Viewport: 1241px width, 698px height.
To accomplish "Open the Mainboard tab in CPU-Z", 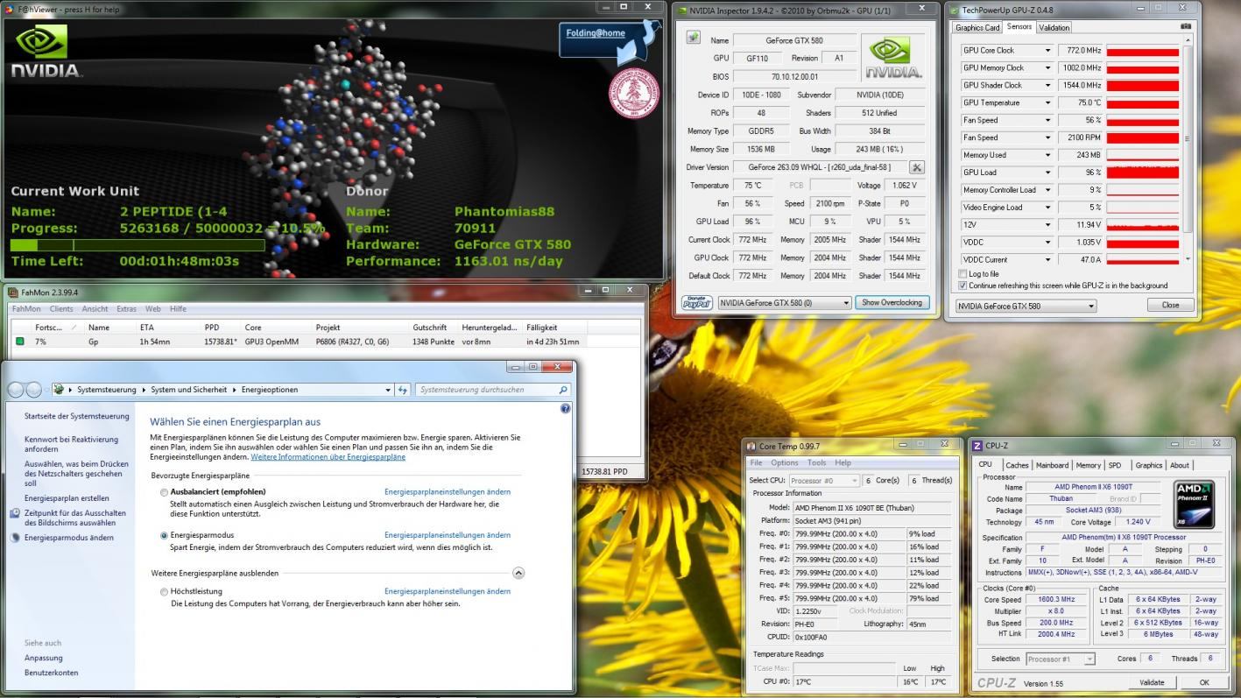I will [x=1052, y=465].
